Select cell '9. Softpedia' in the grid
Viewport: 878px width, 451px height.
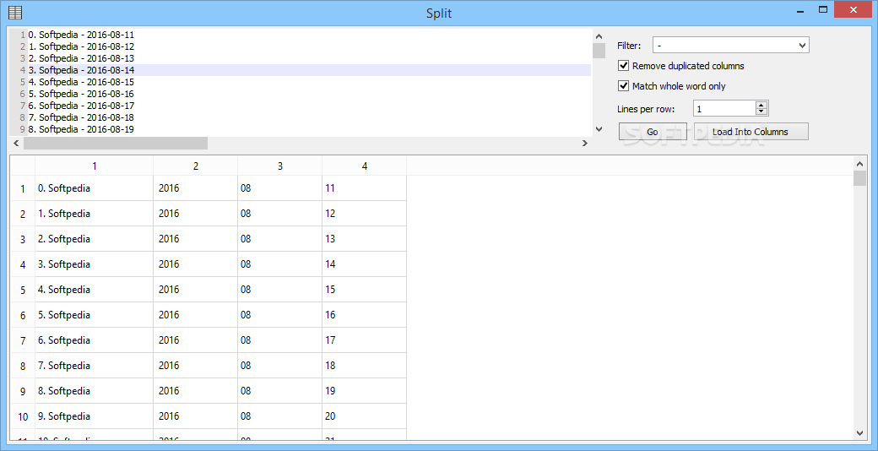[x=94, y=416]
